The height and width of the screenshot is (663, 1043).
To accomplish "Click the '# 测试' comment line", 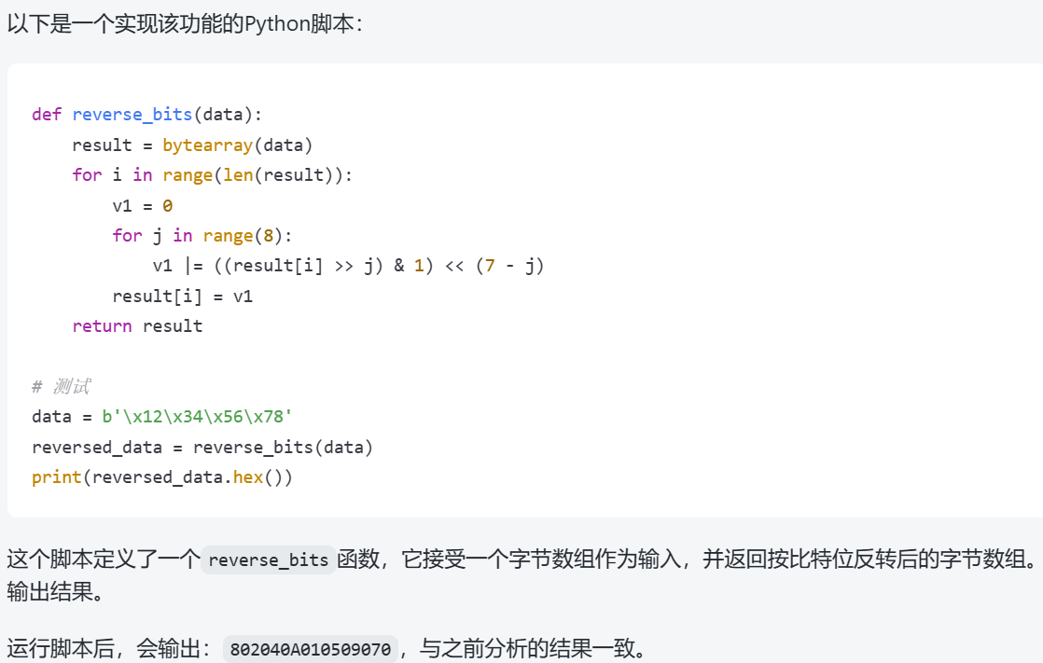I will pyautogui.click(x=61, y=387).
